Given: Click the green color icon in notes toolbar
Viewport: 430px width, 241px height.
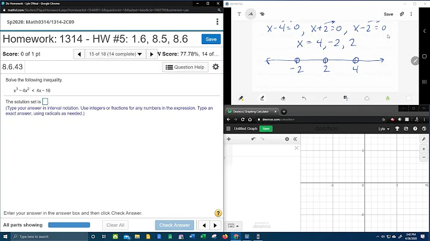Looking at the screenshot, I should click(388, 98).
